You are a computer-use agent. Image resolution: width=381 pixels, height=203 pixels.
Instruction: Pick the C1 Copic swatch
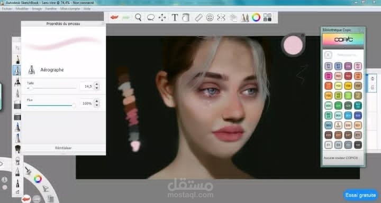(x=328, y=145)
